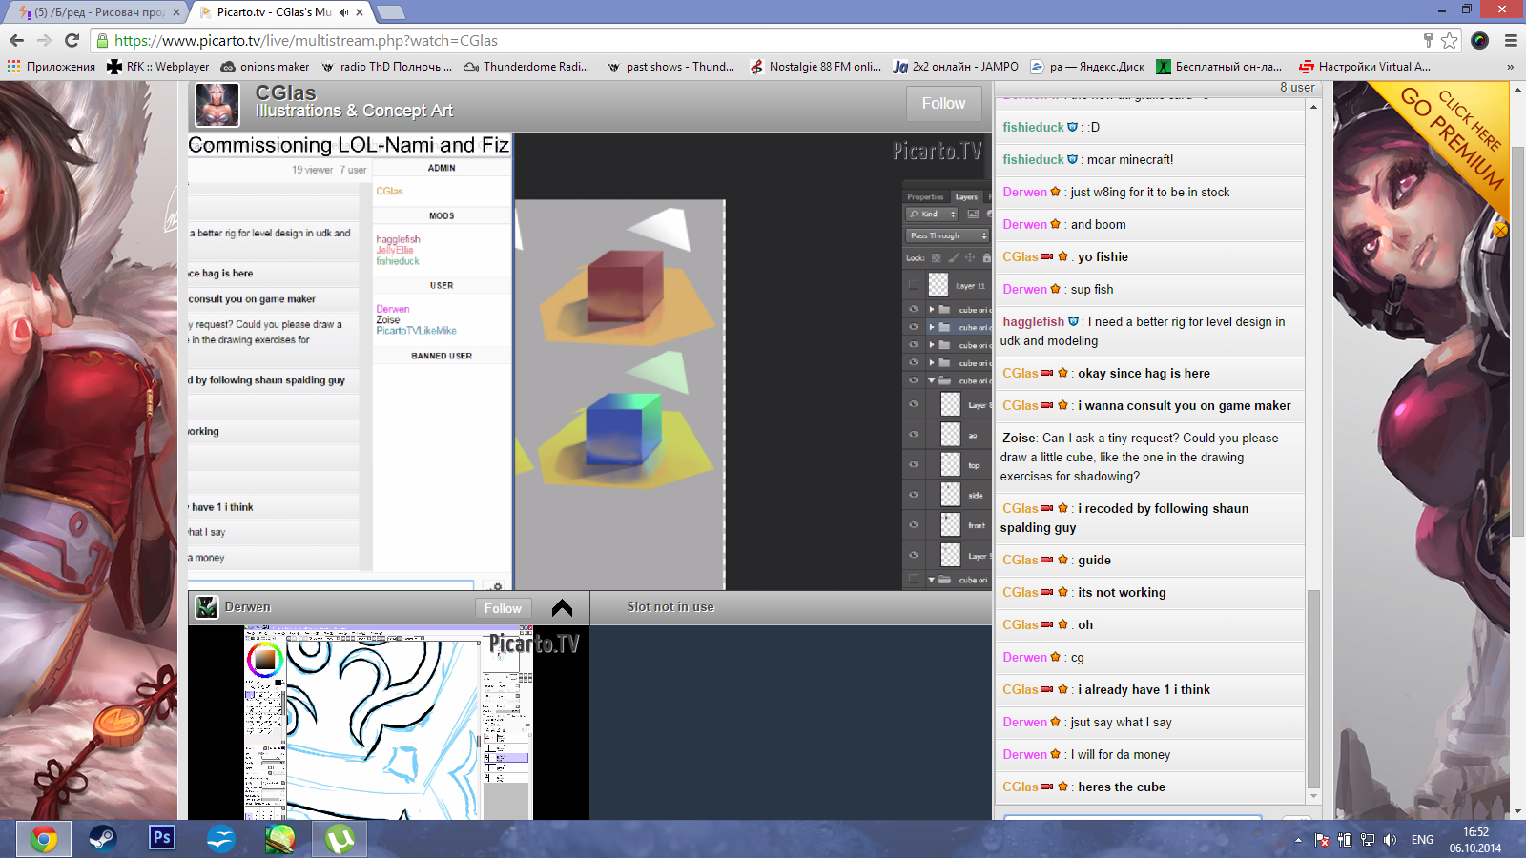Image resolution: width=1526 pixels, height=858 pixels.
Task: Mute the Picarto tab using its speaker icon
Action: 343,12
